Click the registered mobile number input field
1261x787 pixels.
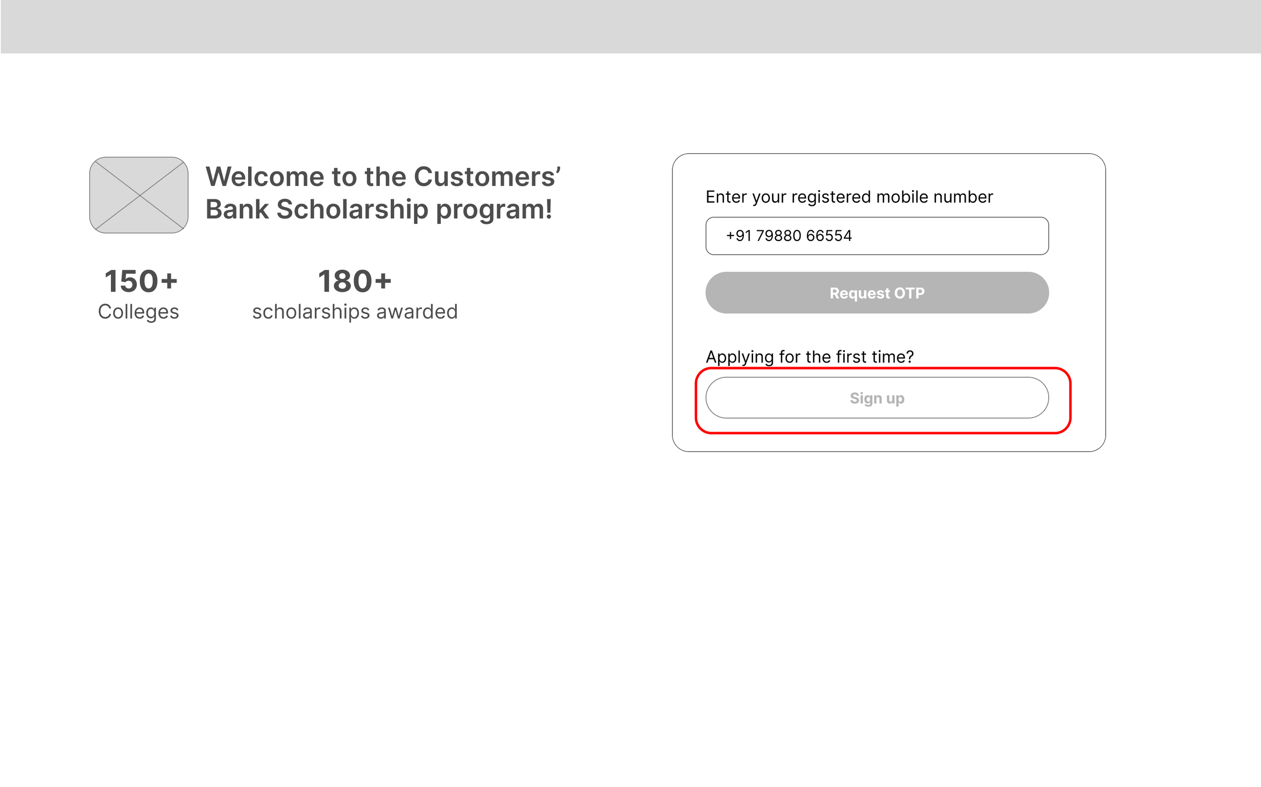(877, 236)
